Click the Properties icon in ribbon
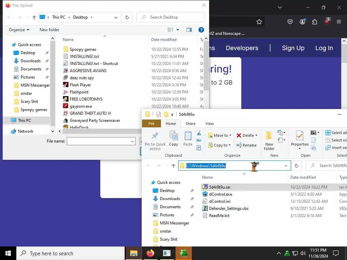The image size is (347, 260). (300, 135)
